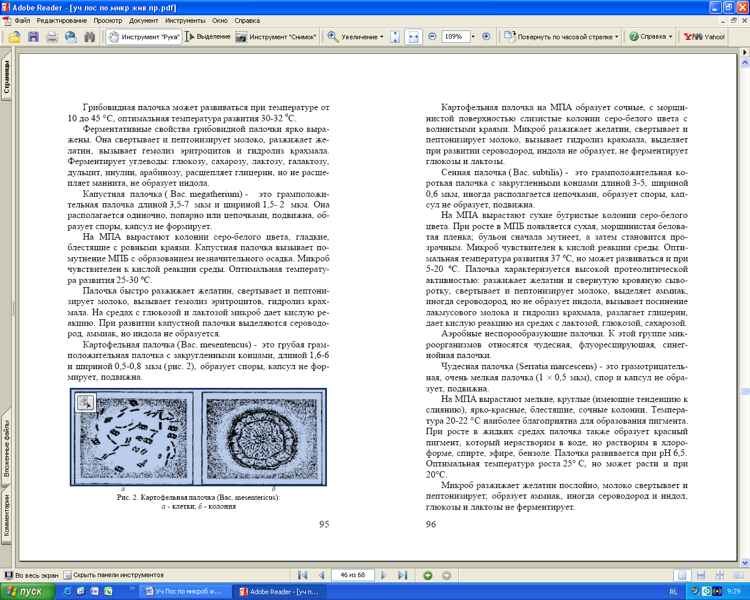Go to the last page
Viewport: 750px width, 600px height.
click(403, 575)
